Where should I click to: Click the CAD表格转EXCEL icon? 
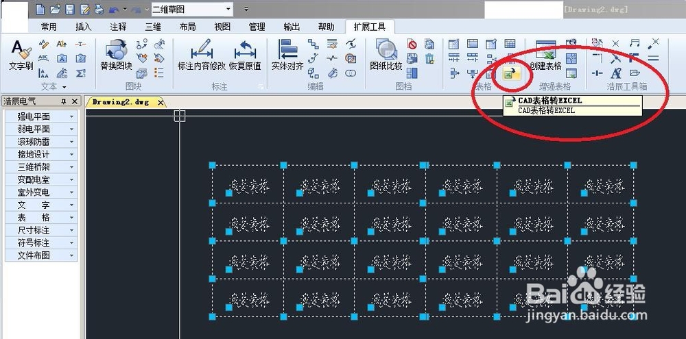(x=512, y=74)
